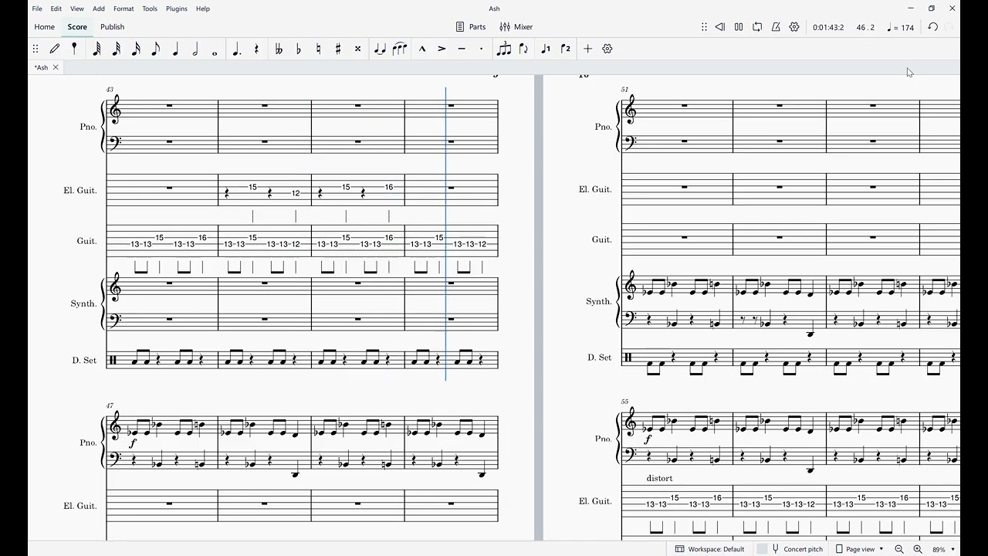Open the Mixer panel
This screenshot has height=556, width=988.
coord(516,27)
